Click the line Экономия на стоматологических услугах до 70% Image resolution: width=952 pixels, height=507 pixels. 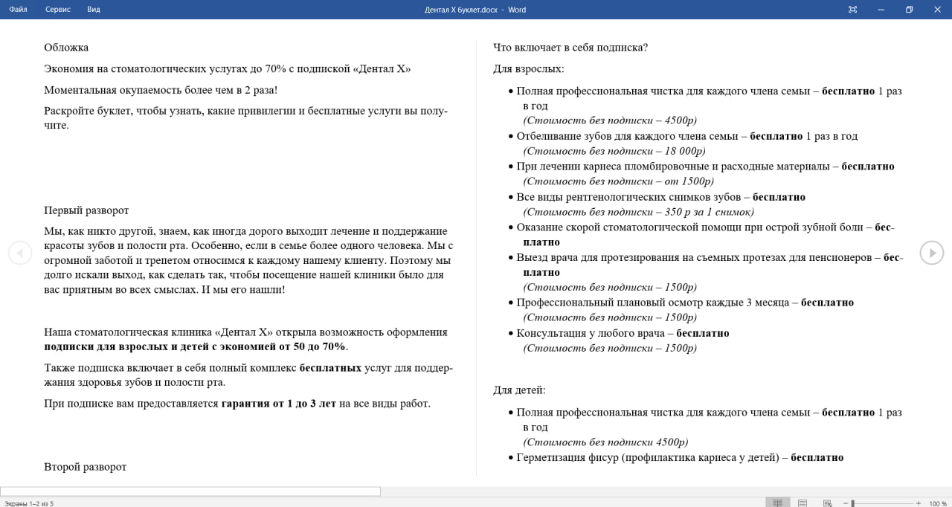pyautogui.click(x=228, y=68)
